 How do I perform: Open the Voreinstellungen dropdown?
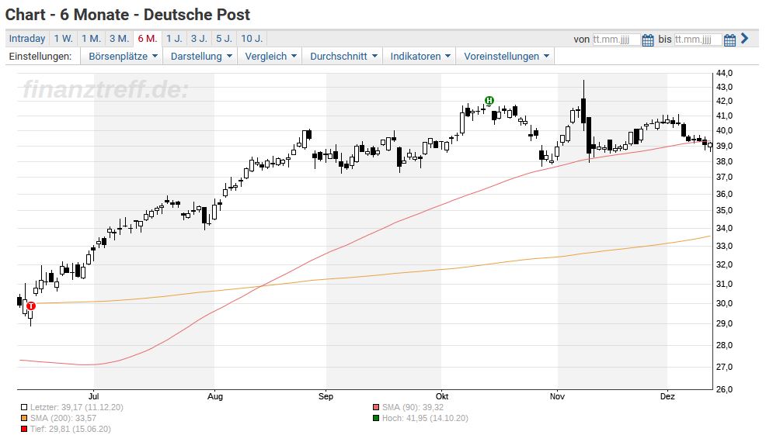[506, 56]
